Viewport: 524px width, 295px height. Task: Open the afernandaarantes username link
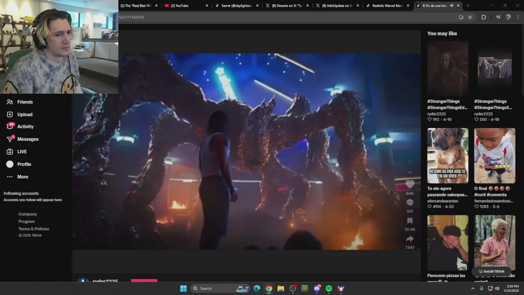[x=443, y=201]
